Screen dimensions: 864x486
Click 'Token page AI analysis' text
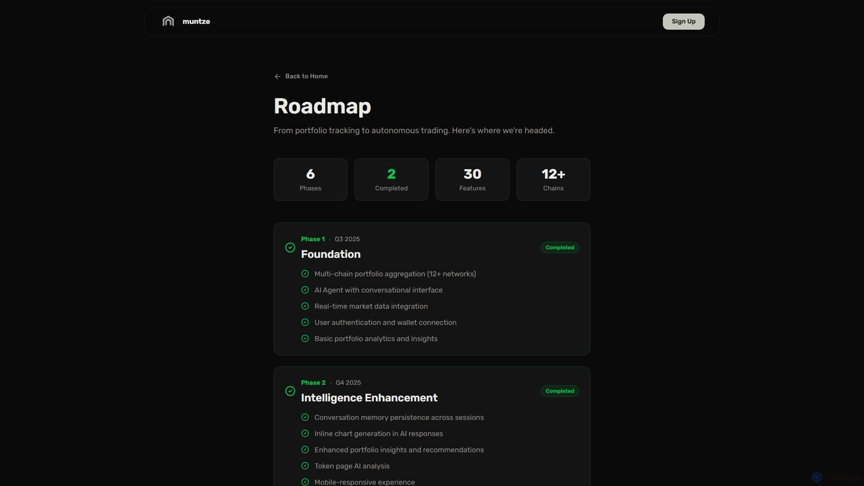tap(352, 466)
